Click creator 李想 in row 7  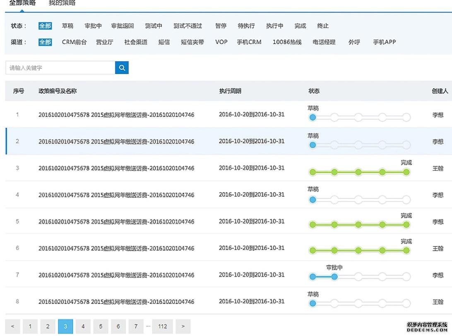(x=438, y=275)
